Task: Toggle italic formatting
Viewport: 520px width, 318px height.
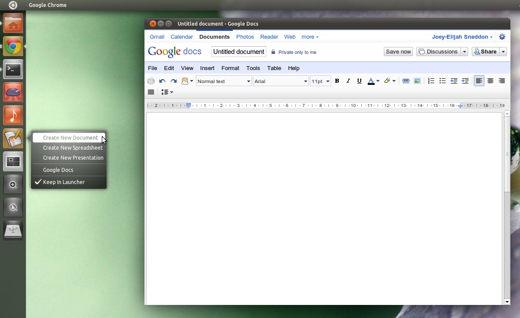Action: [348, 81]
